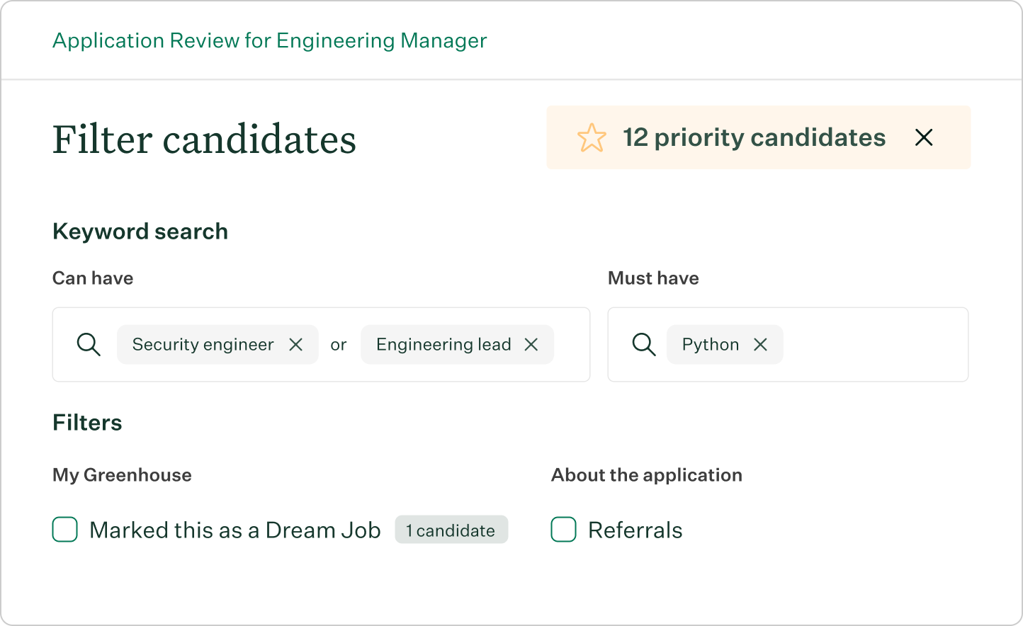Open Application Review for Engineering Manager link
This screenshot has width=1023, height=626.
pos(269,41)
